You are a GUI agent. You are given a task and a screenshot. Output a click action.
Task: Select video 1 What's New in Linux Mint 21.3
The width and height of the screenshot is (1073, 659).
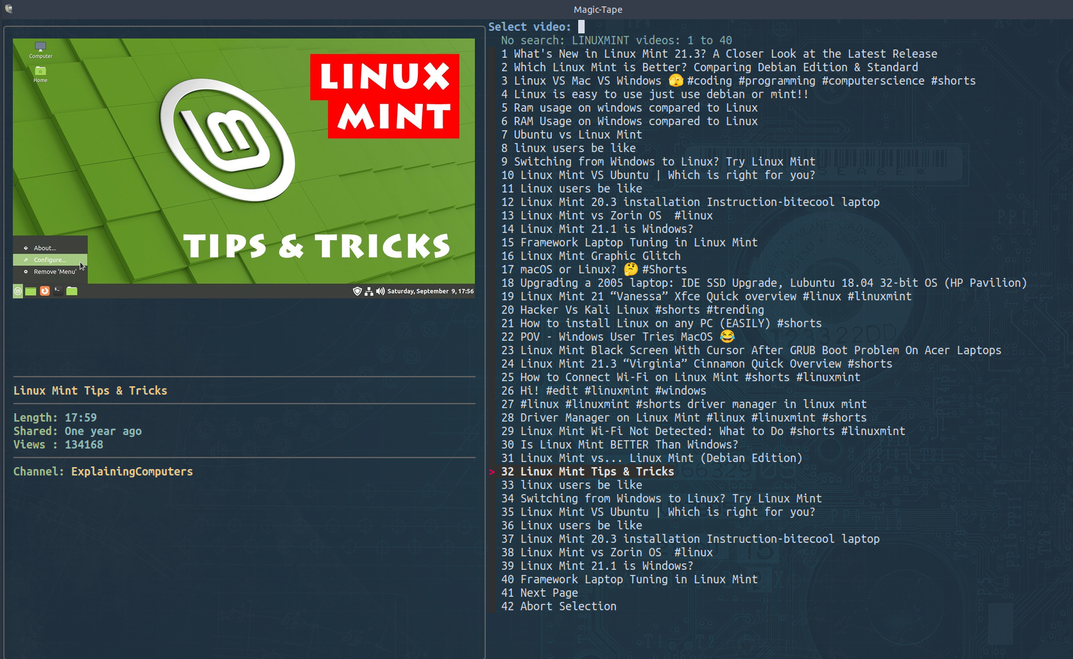pyautogui.click(x=719, y=54)
